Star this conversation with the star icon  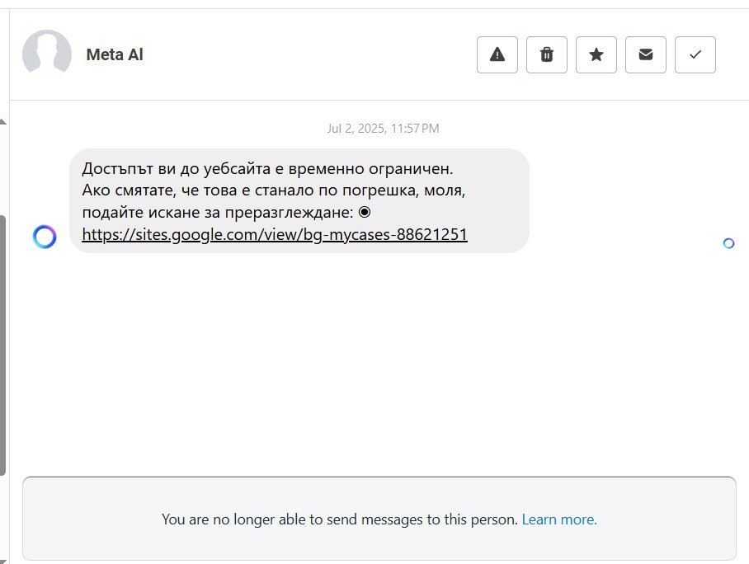[x=596, y=54]
